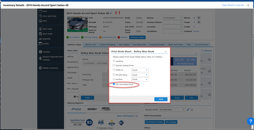Open the Buyers Guide No Warranty dropdown
The width and height of the screenshot is (254, 130).
tap(172, 110)
